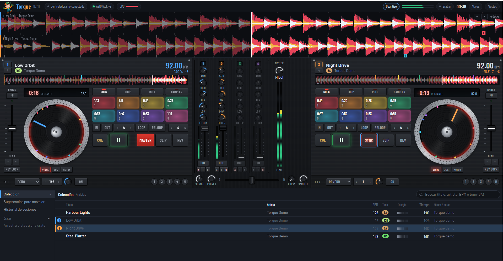Click the FX 1 amount knob
The height and width of the screenshot is (261, 503).
(68, 182)
